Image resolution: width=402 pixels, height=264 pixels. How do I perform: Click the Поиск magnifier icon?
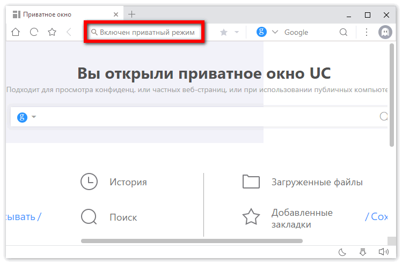[x=89, y=217]
